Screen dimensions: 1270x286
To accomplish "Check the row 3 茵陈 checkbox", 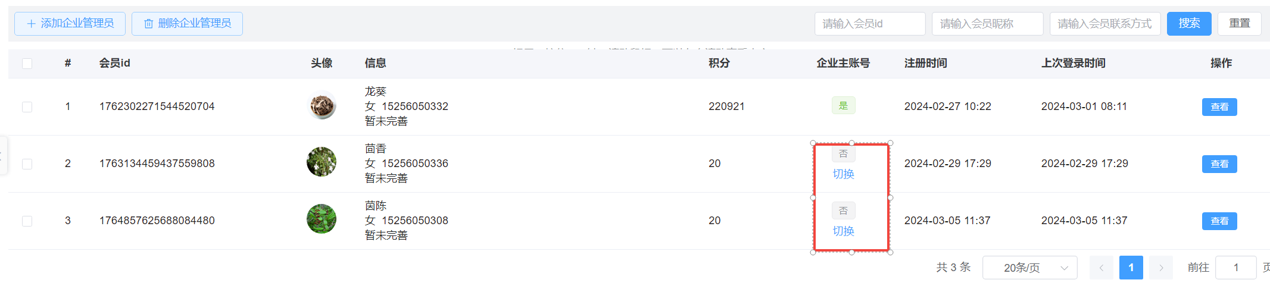I will [27, 221].
